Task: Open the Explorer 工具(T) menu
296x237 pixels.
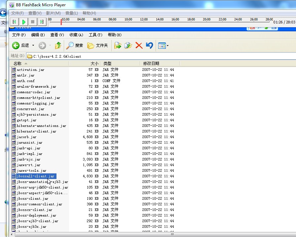Action: coord(95,35)
